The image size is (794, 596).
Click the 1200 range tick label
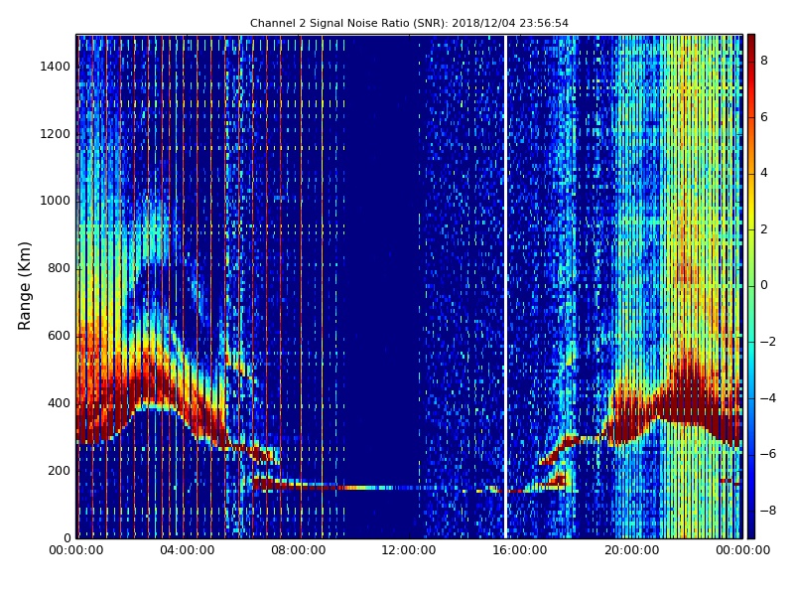coord(56,134)
